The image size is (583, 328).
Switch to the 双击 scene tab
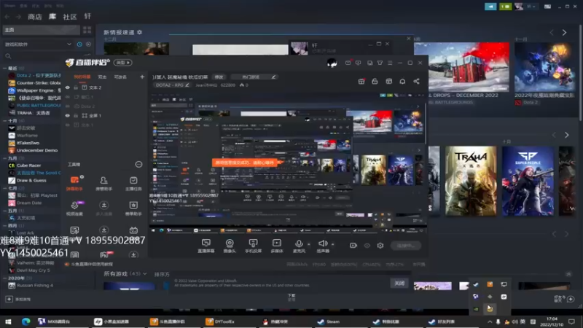coord(102,77)
